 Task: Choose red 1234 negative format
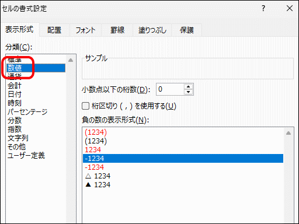click(183, 150)
